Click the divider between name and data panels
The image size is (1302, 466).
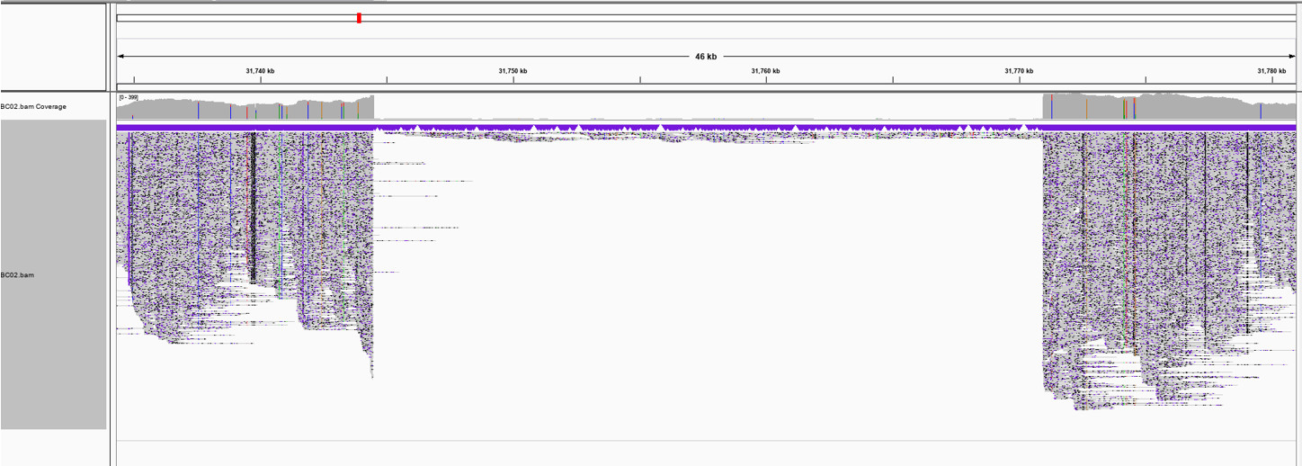[x=111, y=270]
